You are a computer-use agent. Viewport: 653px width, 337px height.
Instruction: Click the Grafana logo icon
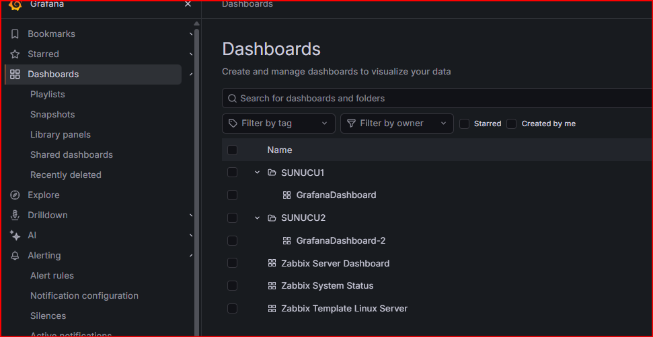(15, 5)
